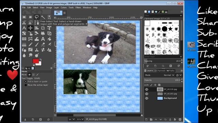
Task: Toggle lock alpha channel
Action: pos(159,85)
